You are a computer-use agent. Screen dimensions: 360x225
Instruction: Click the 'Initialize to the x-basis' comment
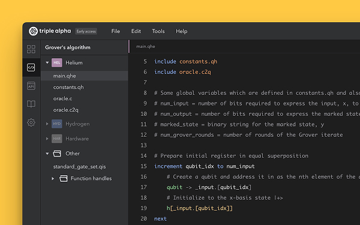[x=225, y=197]
